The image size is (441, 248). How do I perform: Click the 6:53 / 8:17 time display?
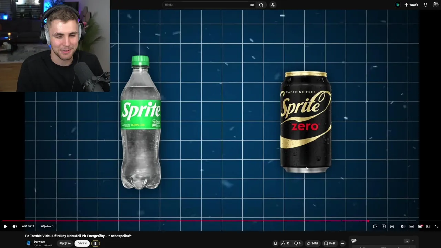(x=28, y=226)
